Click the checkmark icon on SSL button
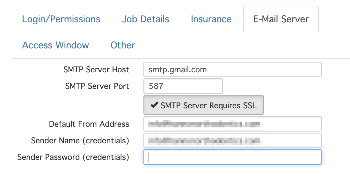The height and width of the screenshot is (186, 350). pos(154,105)
